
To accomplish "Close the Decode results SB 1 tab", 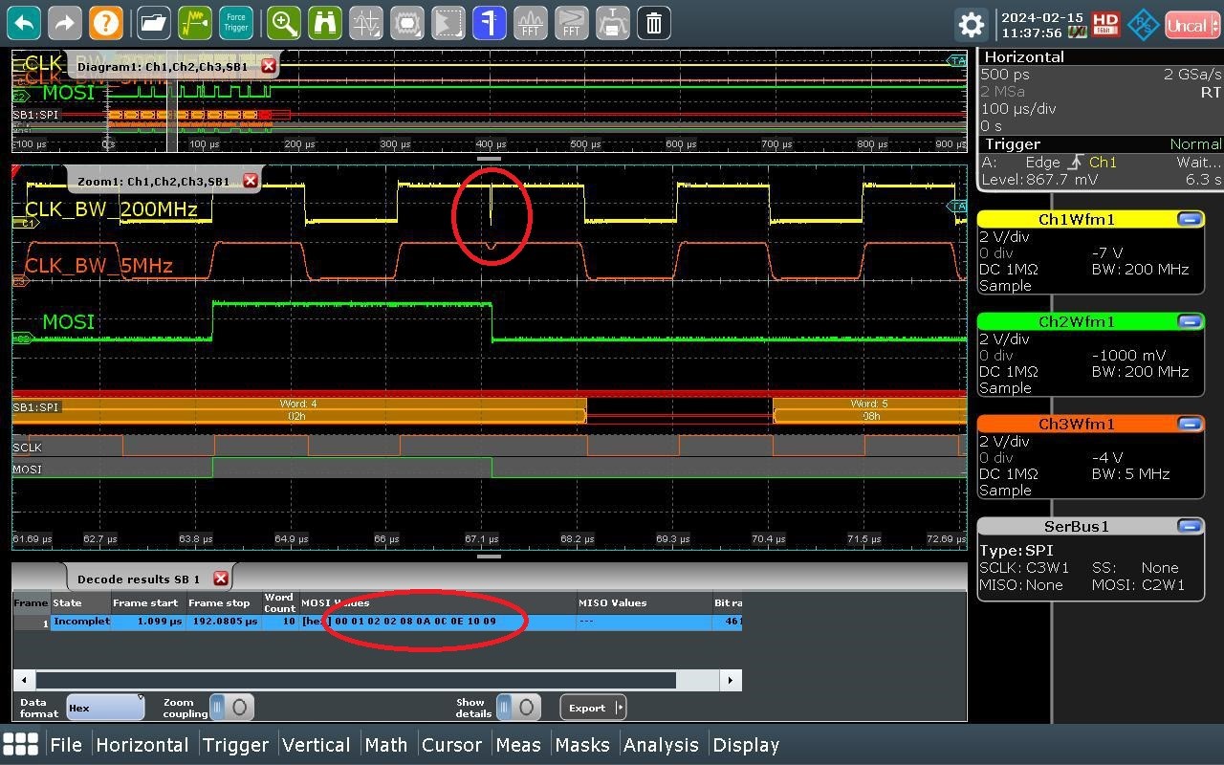I will click(221, 579).
